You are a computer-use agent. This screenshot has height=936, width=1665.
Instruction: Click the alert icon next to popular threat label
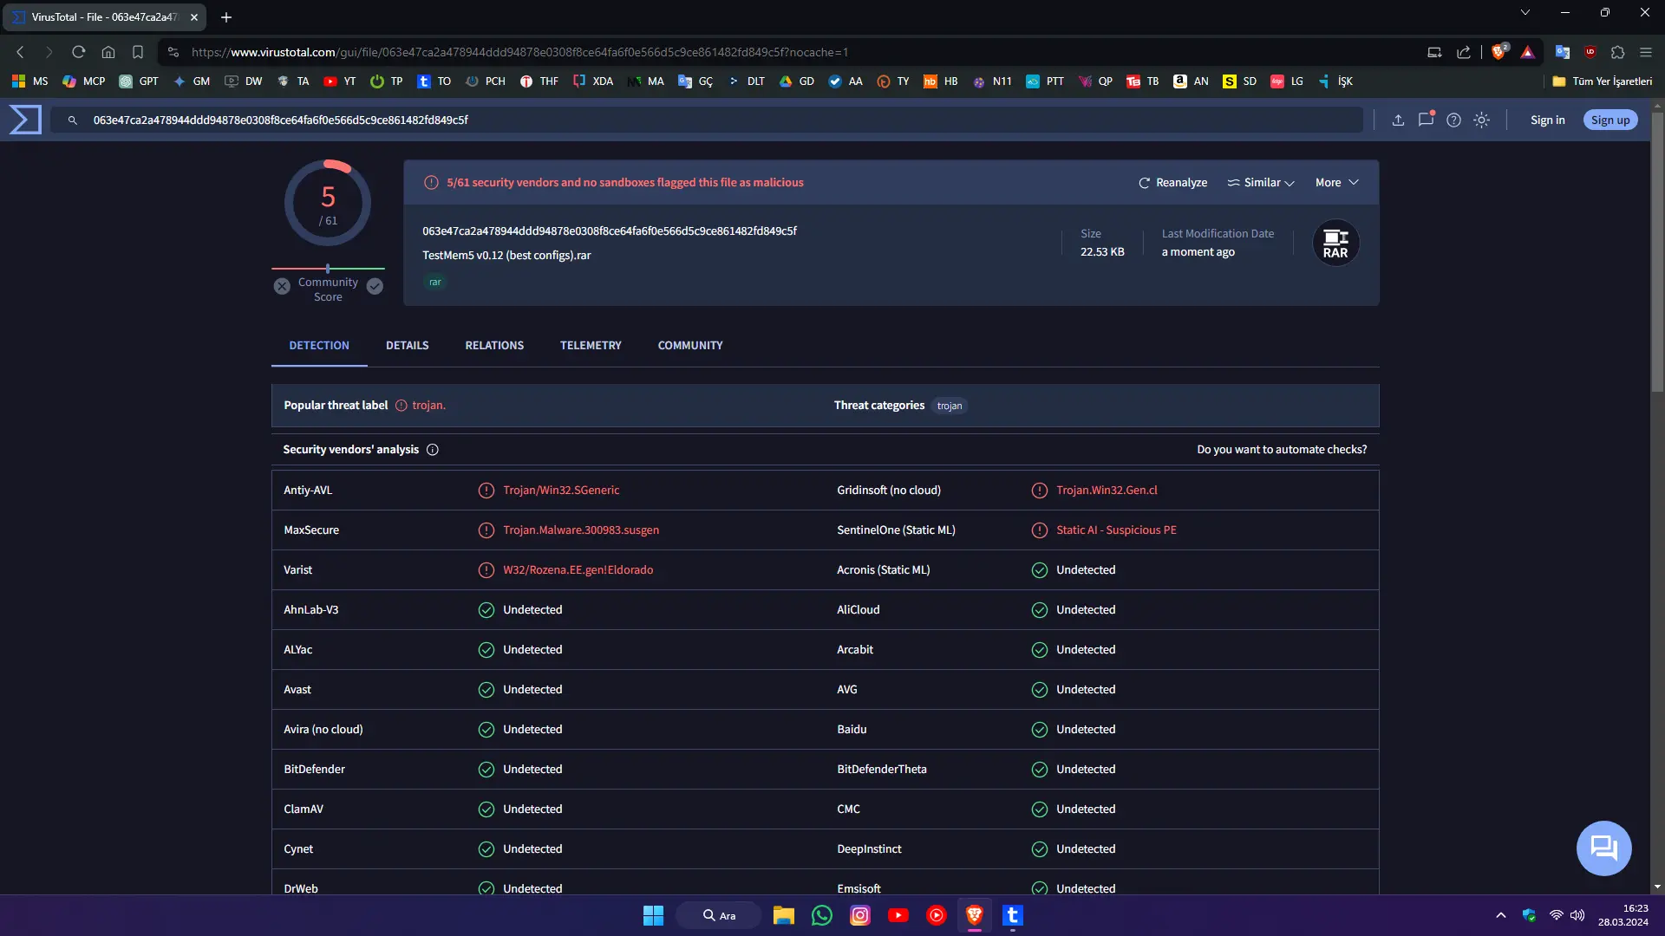pyautogui.click(x=402, y=406)
